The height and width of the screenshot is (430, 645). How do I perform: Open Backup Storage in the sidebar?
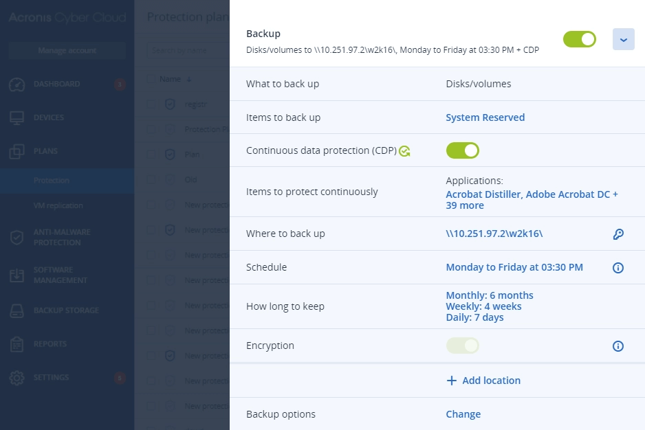click(66, 310)
